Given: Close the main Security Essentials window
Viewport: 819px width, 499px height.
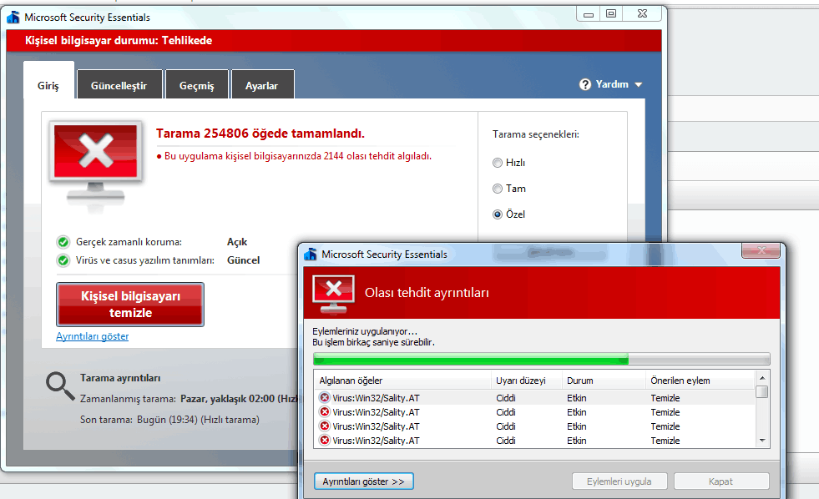Looking at the screenshot, I should (x=643, y=14).
